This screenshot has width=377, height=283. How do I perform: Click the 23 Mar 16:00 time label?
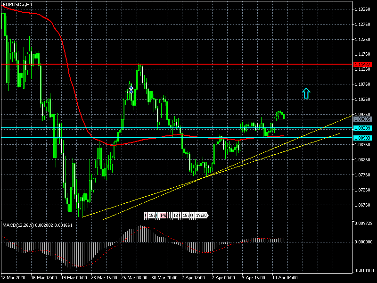pyautogui.click(x=104, y=278)
